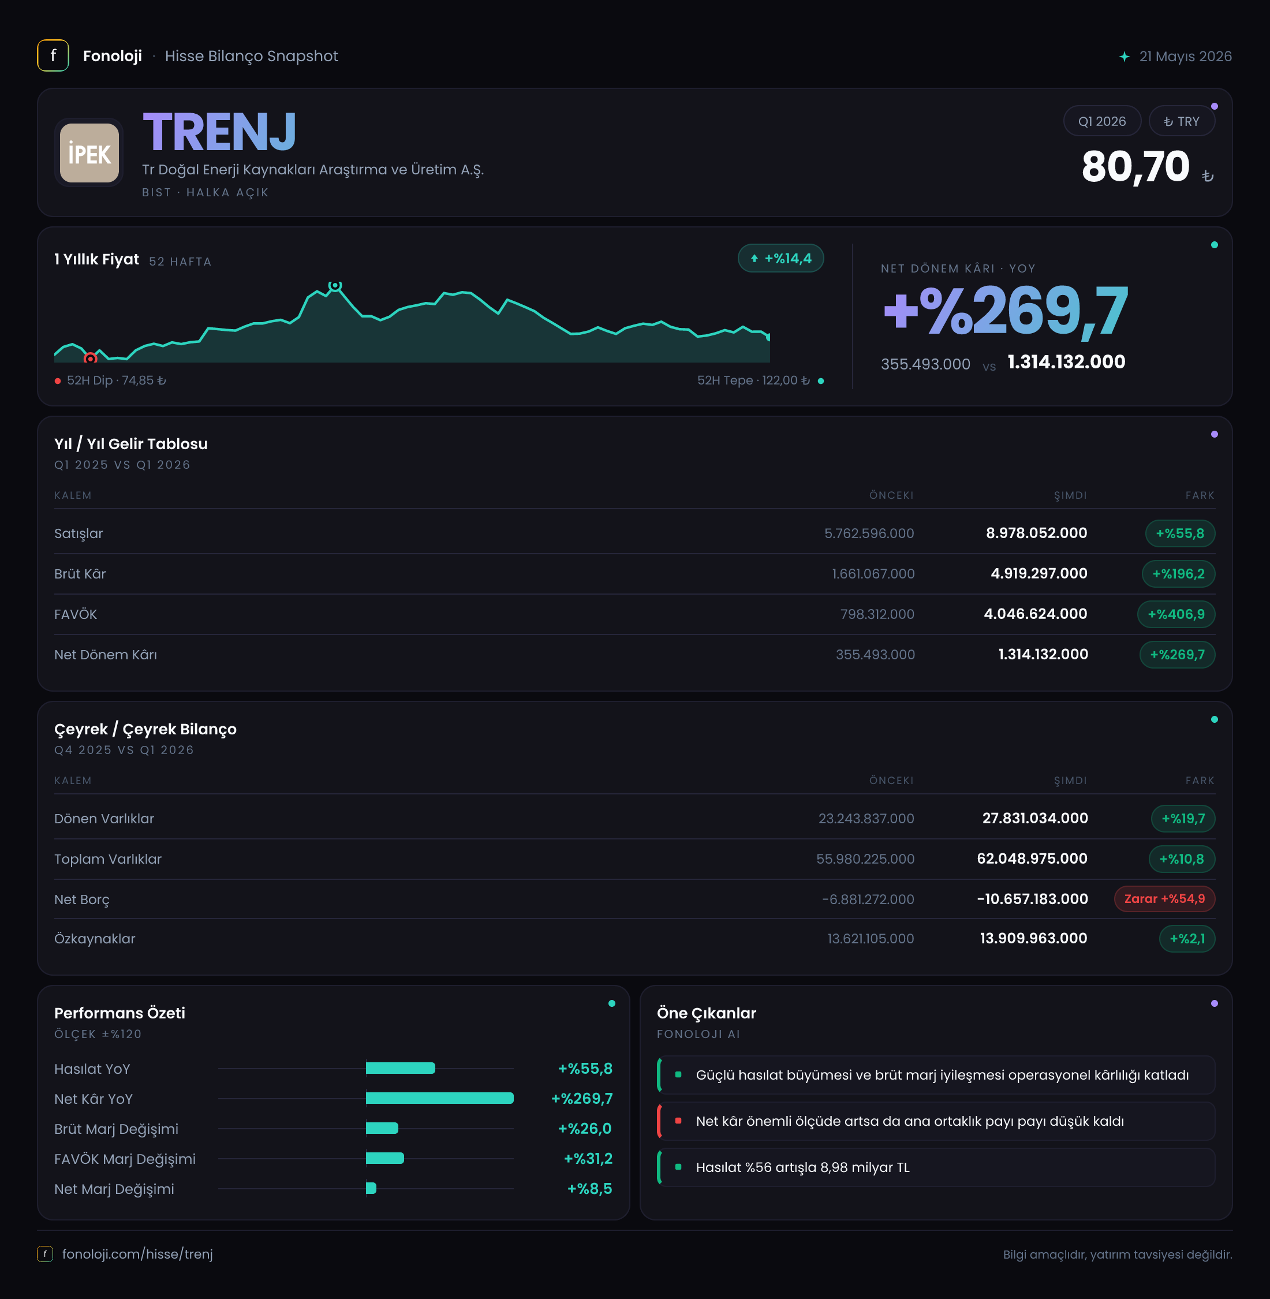
Task: Click the +%269,7 badge in the Net Dönem Kârı row
Action: [1177, 655]
